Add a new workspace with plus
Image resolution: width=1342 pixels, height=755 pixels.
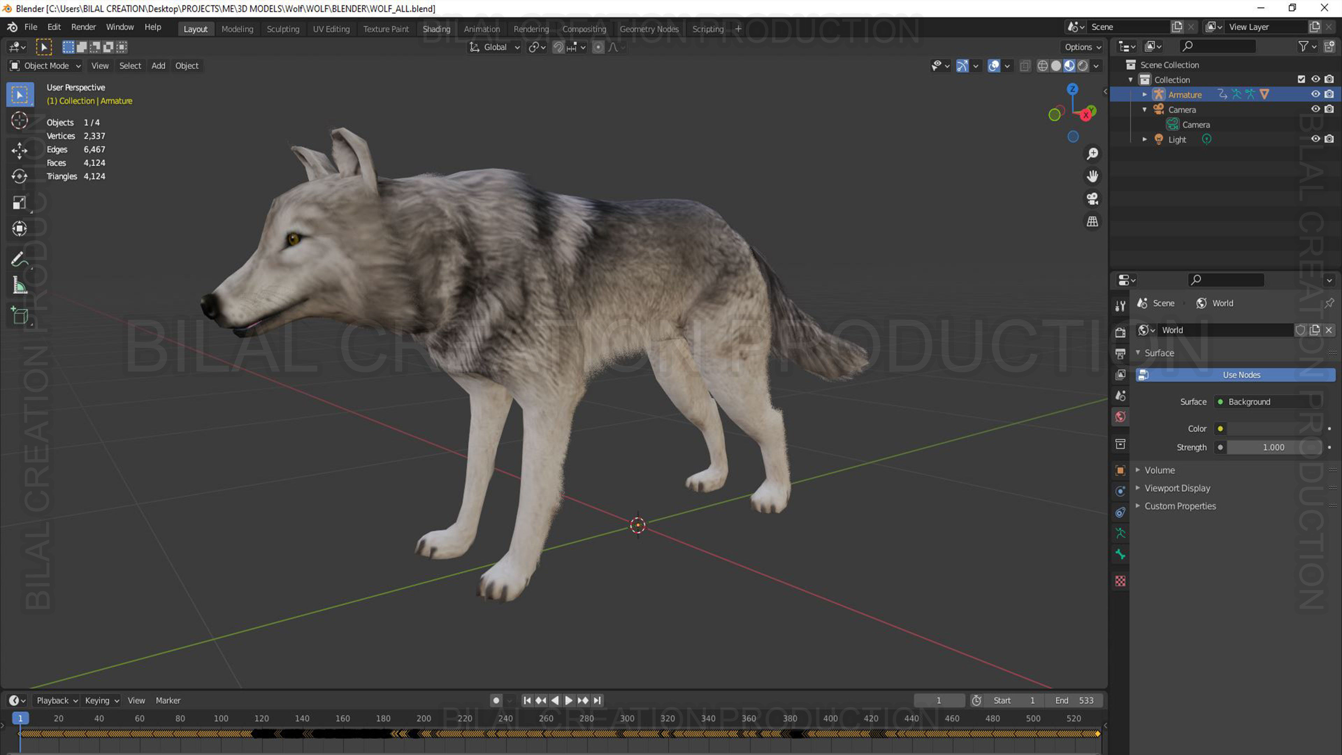click(738, 29)
